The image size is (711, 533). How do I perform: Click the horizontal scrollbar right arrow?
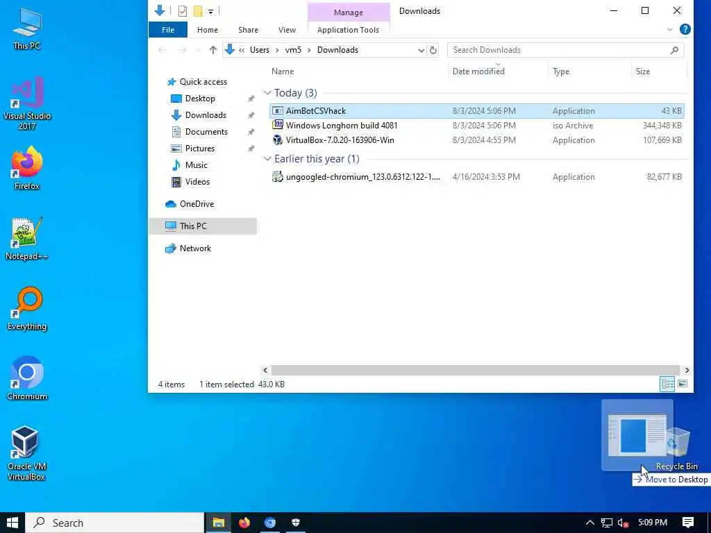click(x=687, y=371)
